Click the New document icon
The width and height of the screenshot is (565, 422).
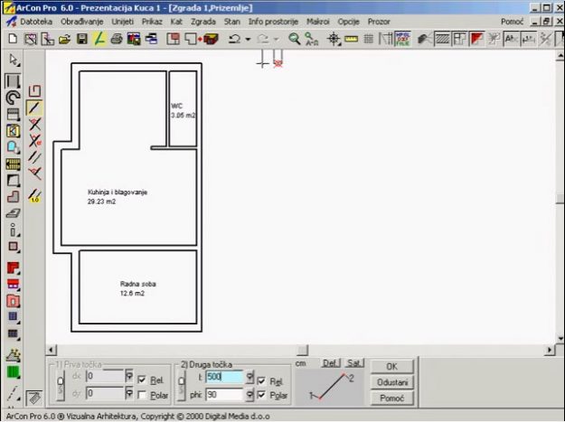pos(14,39)
